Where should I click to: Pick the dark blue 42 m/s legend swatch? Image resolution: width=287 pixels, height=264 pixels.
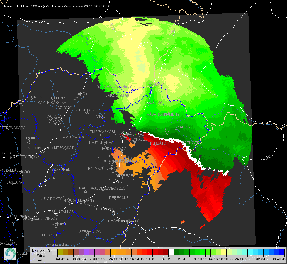pyautogui.click(x=282, y=252)
